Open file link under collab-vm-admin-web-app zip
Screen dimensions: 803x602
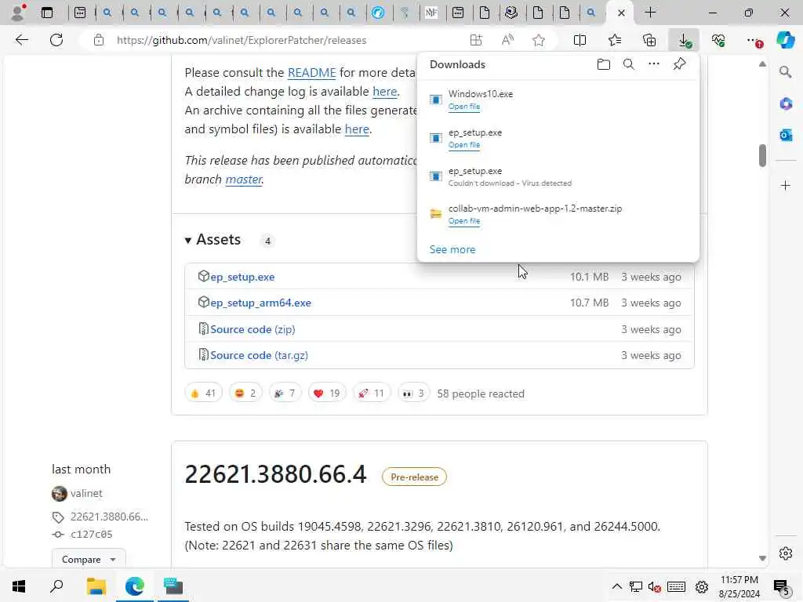coord(464,221)
